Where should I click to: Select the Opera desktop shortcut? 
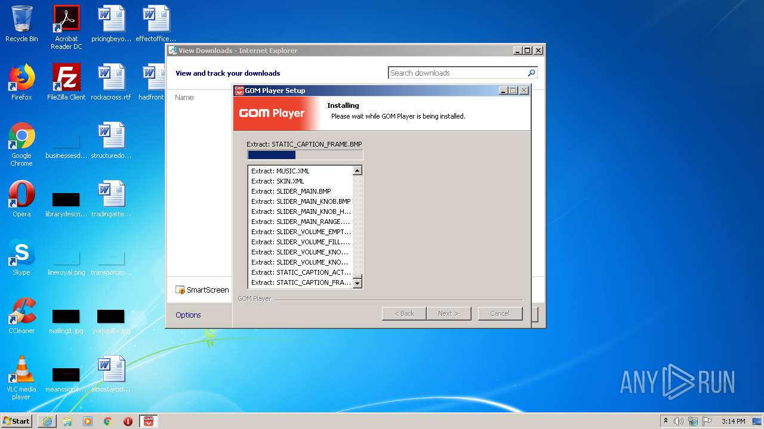[21, 199]
